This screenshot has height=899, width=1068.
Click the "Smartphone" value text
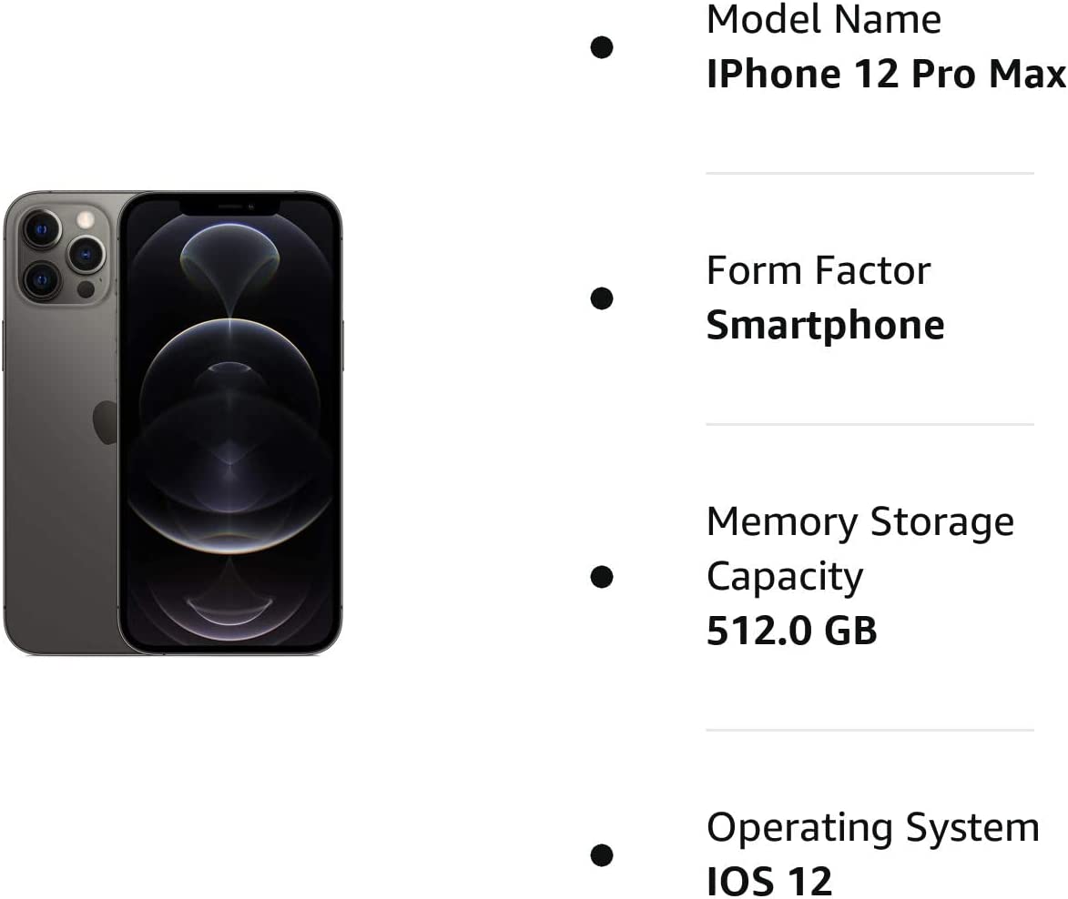tap(825, 325)
